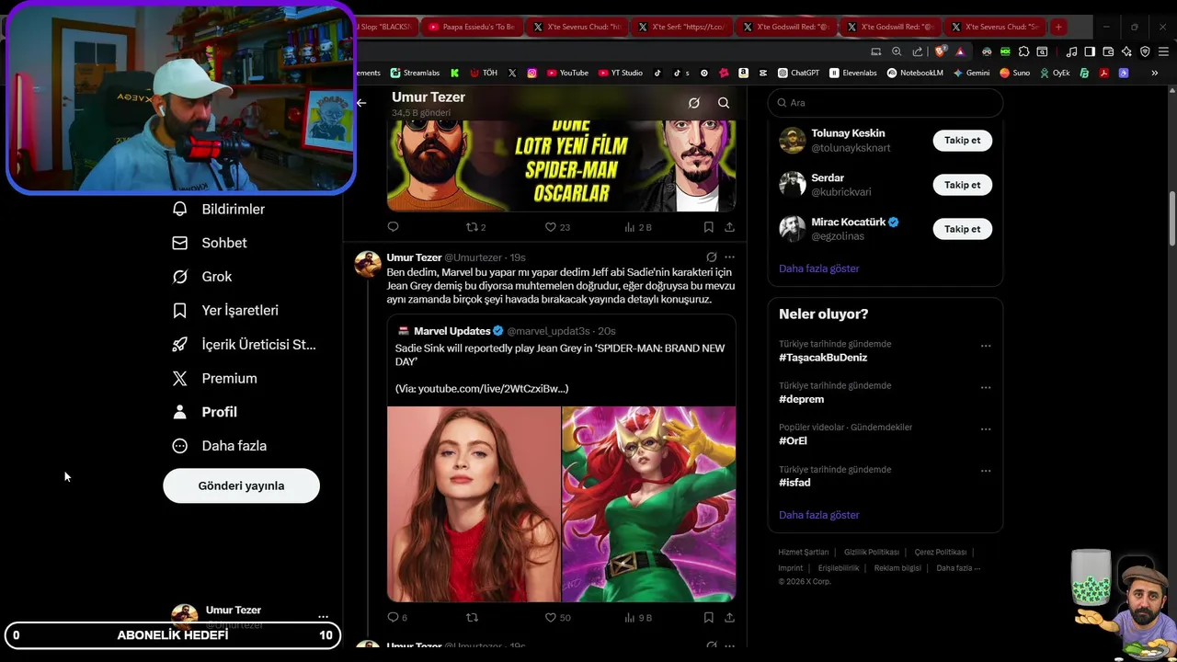Open Yer İşaretleri bookmarks

225,311
